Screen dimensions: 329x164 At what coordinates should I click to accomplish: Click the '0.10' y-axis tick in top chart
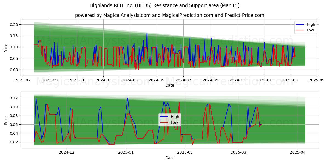click(14, 47)
